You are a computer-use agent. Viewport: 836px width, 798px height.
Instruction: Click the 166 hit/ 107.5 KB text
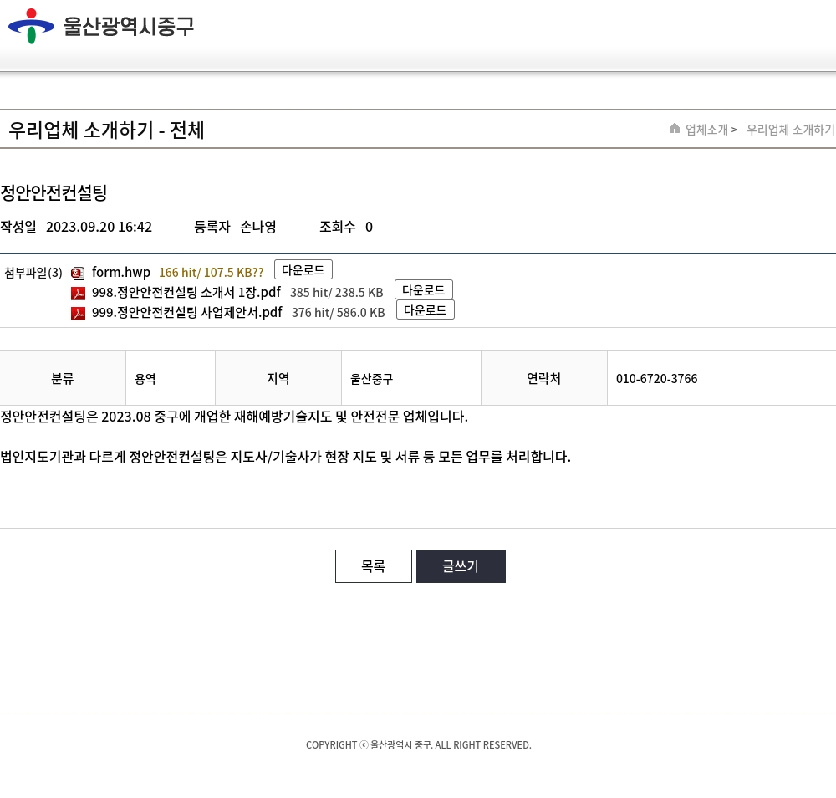[212, 273]
